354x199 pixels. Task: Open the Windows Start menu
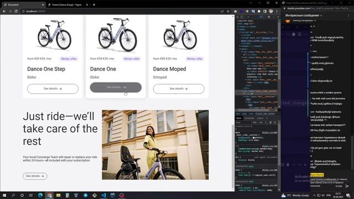tap(4, 195)
